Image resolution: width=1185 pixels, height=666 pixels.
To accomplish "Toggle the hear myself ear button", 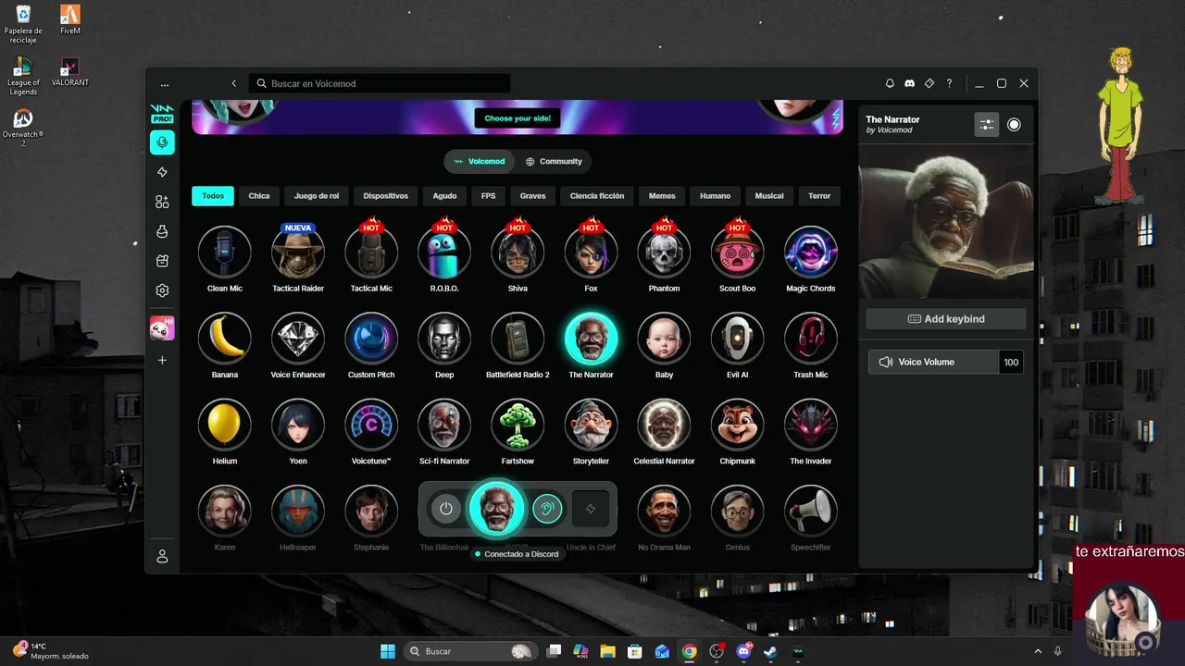I will point(547,509).
